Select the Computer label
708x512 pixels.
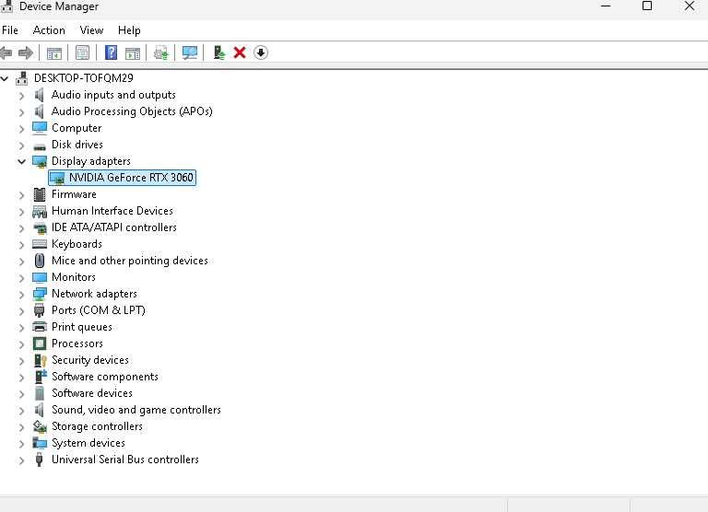(x=77, y=128)
